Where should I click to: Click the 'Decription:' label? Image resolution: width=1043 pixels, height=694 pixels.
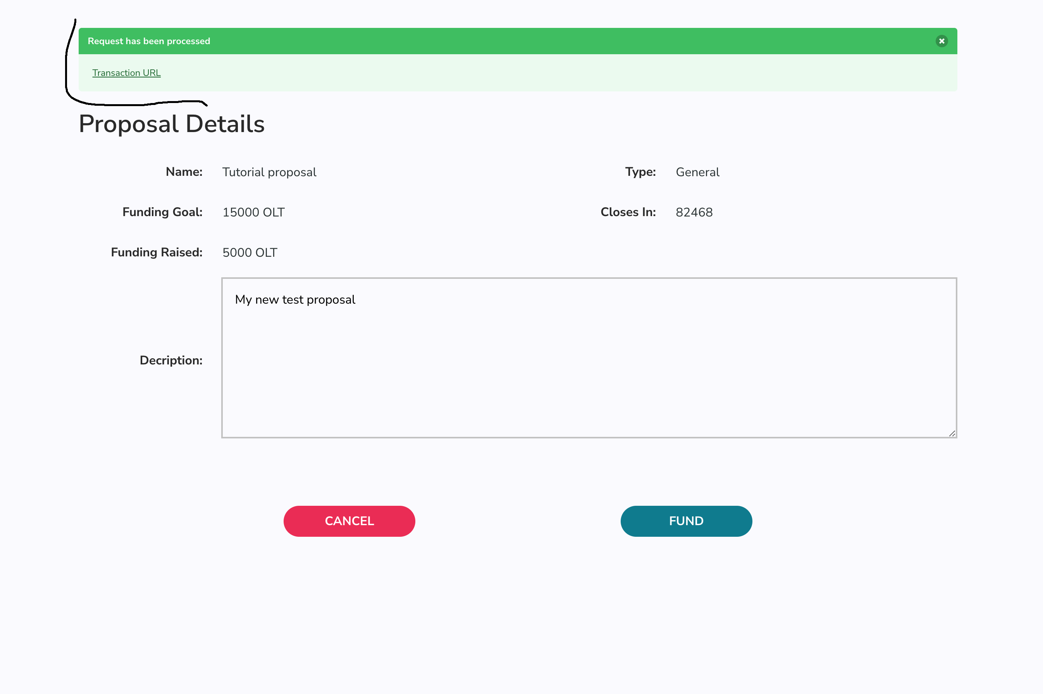point(171,360)
